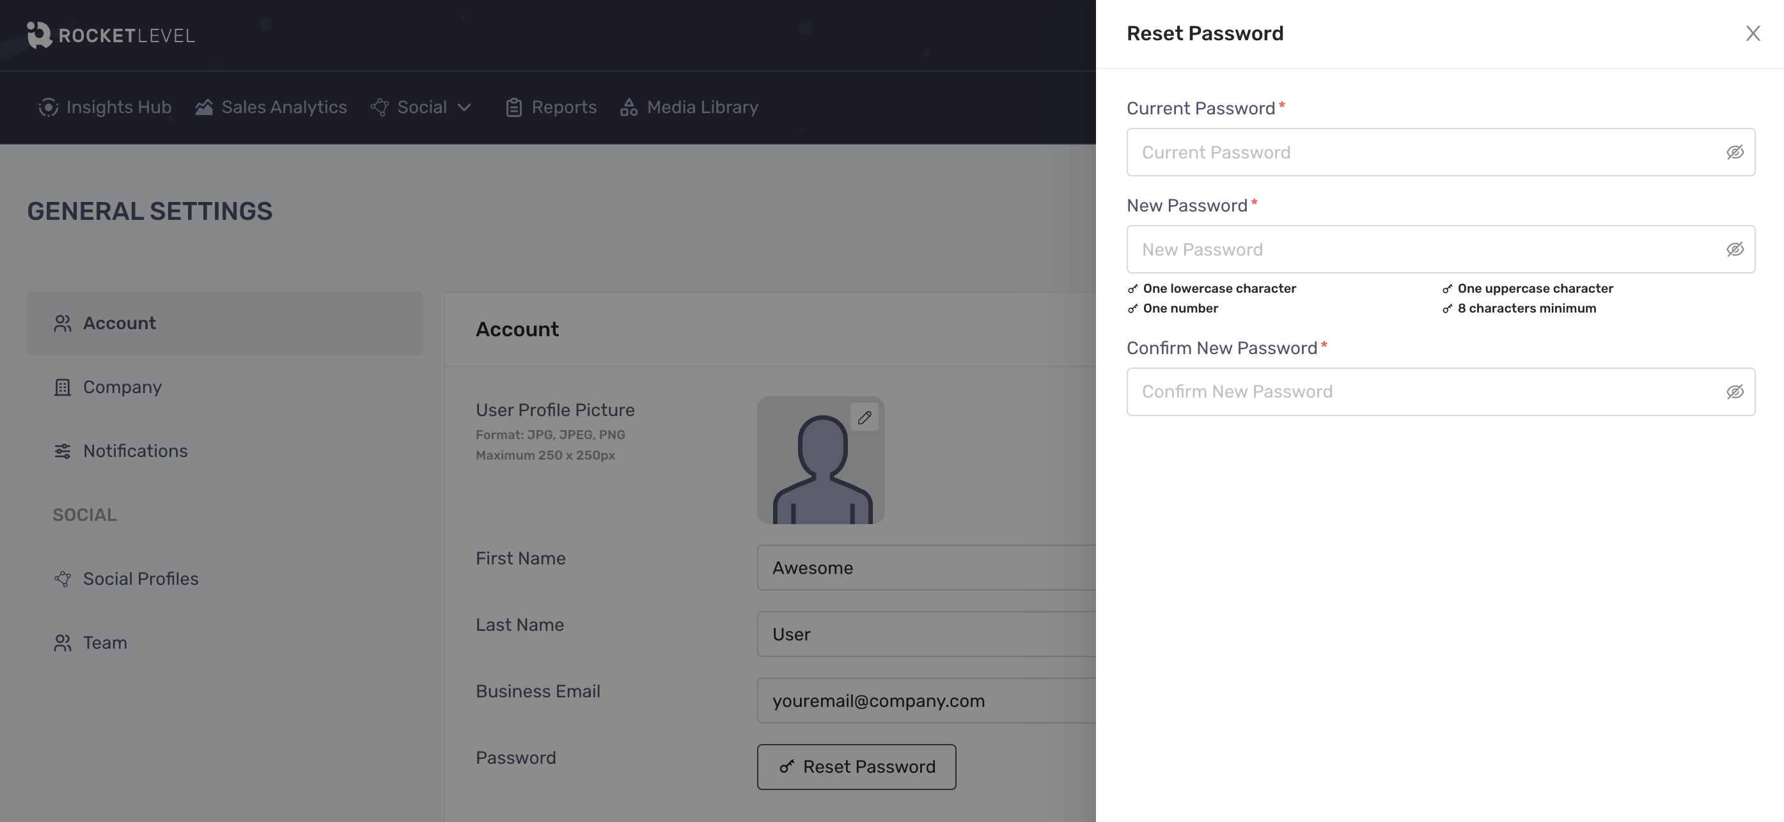
Task: Open Reports from the top navigation
Action: (x=551, y=107)
